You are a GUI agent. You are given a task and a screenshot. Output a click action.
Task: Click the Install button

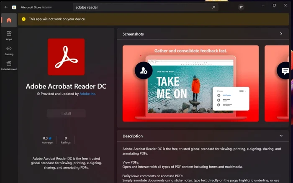tap(66, 113)
